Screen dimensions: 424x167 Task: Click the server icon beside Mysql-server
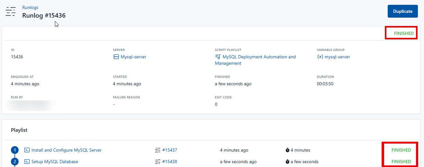116,57
